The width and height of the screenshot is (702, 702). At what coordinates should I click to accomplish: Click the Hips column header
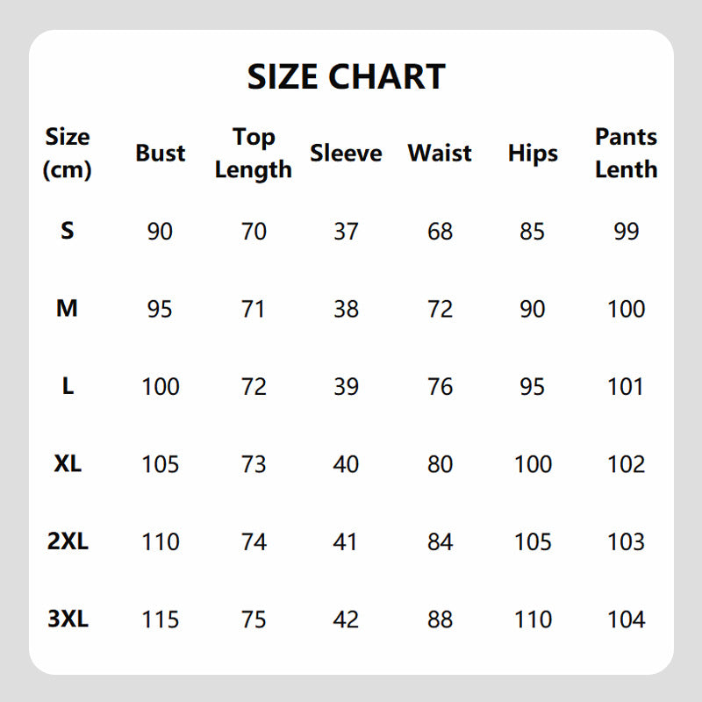pyautogui.click(x=533, y=154)
